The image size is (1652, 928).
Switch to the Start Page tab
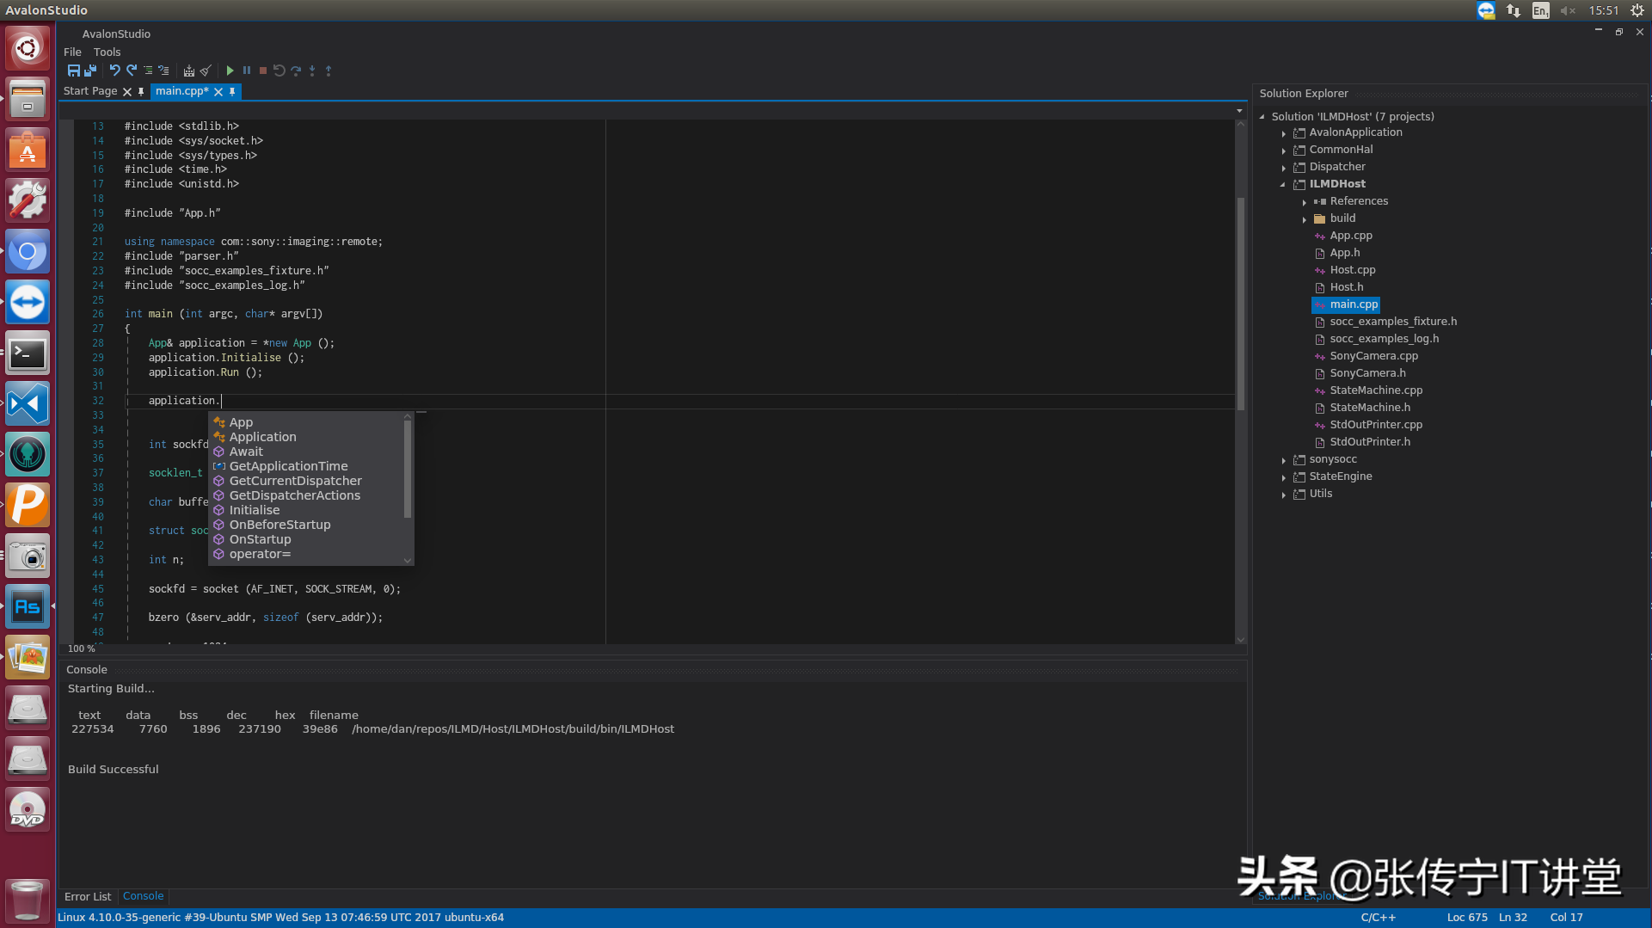click(x=90, y=91)
